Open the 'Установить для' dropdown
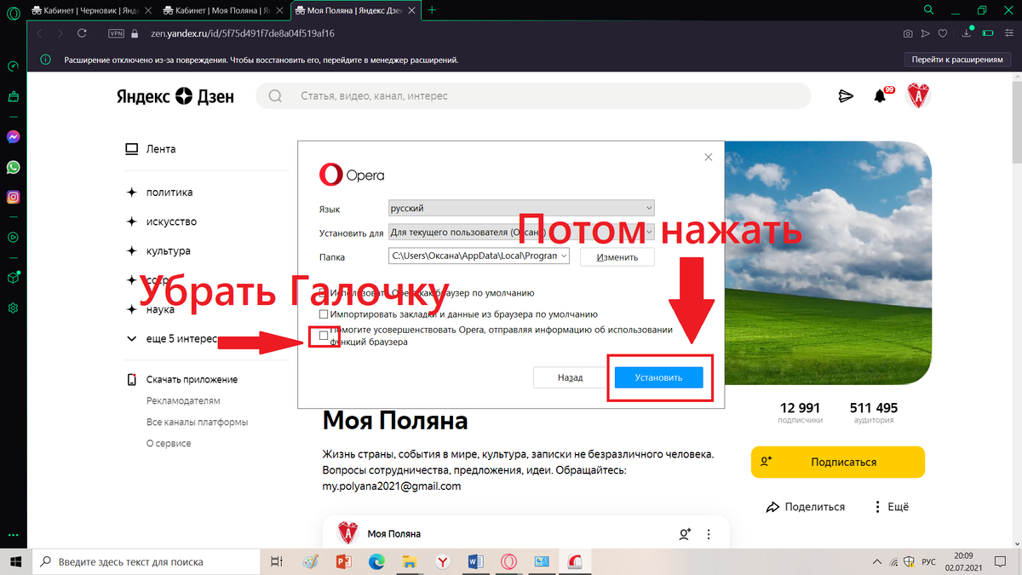1022x575 pixels. 521,232
